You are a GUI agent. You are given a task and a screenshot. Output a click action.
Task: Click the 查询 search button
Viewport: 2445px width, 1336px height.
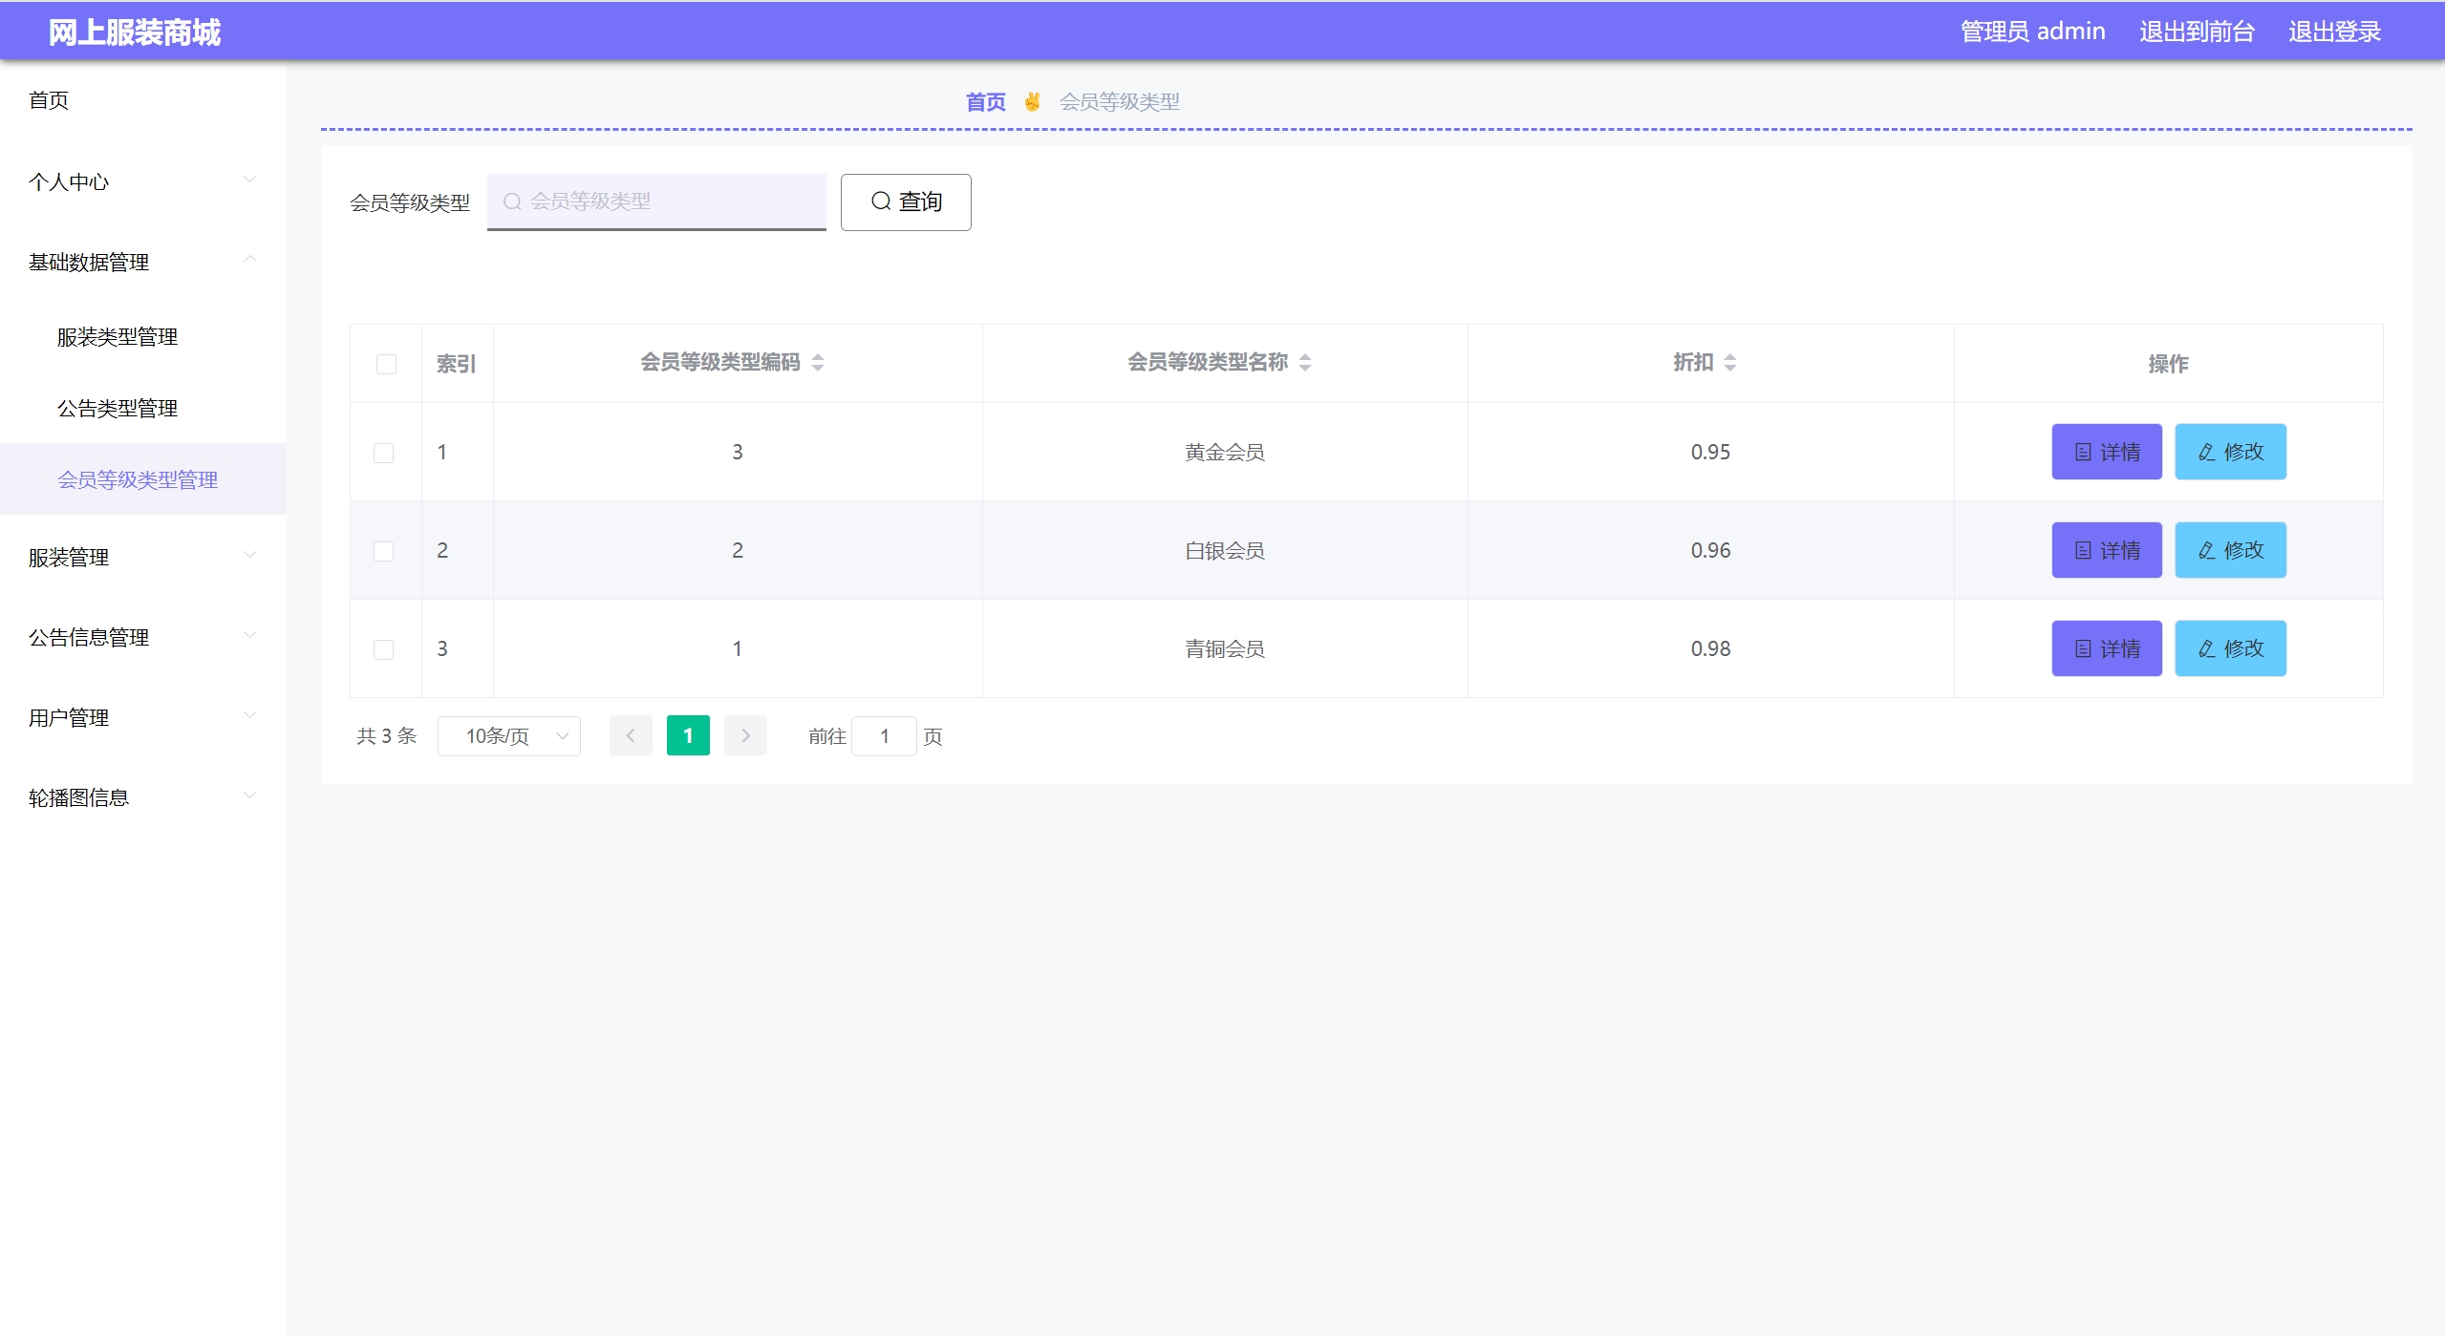coord(906,201)
